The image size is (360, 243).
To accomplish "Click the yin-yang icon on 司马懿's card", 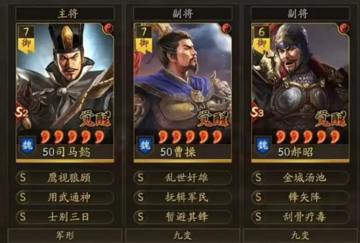I will point(108,28).
